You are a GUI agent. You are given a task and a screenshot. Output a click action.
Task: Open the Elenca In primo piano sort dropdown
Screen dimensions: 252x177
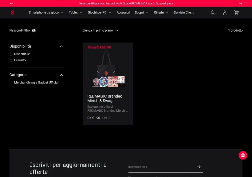pyautogui.click(x=100, y=30)
